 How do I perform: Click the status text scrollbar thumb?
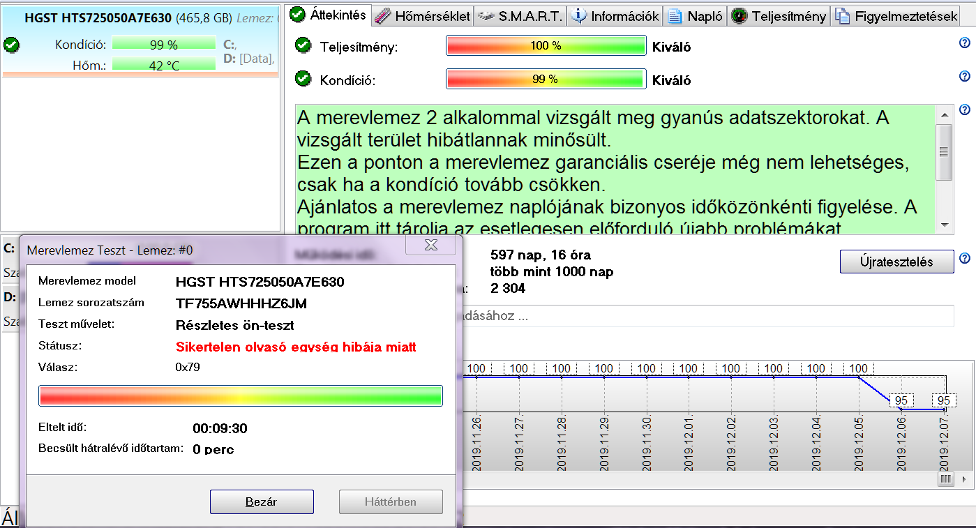pos(944,152)
